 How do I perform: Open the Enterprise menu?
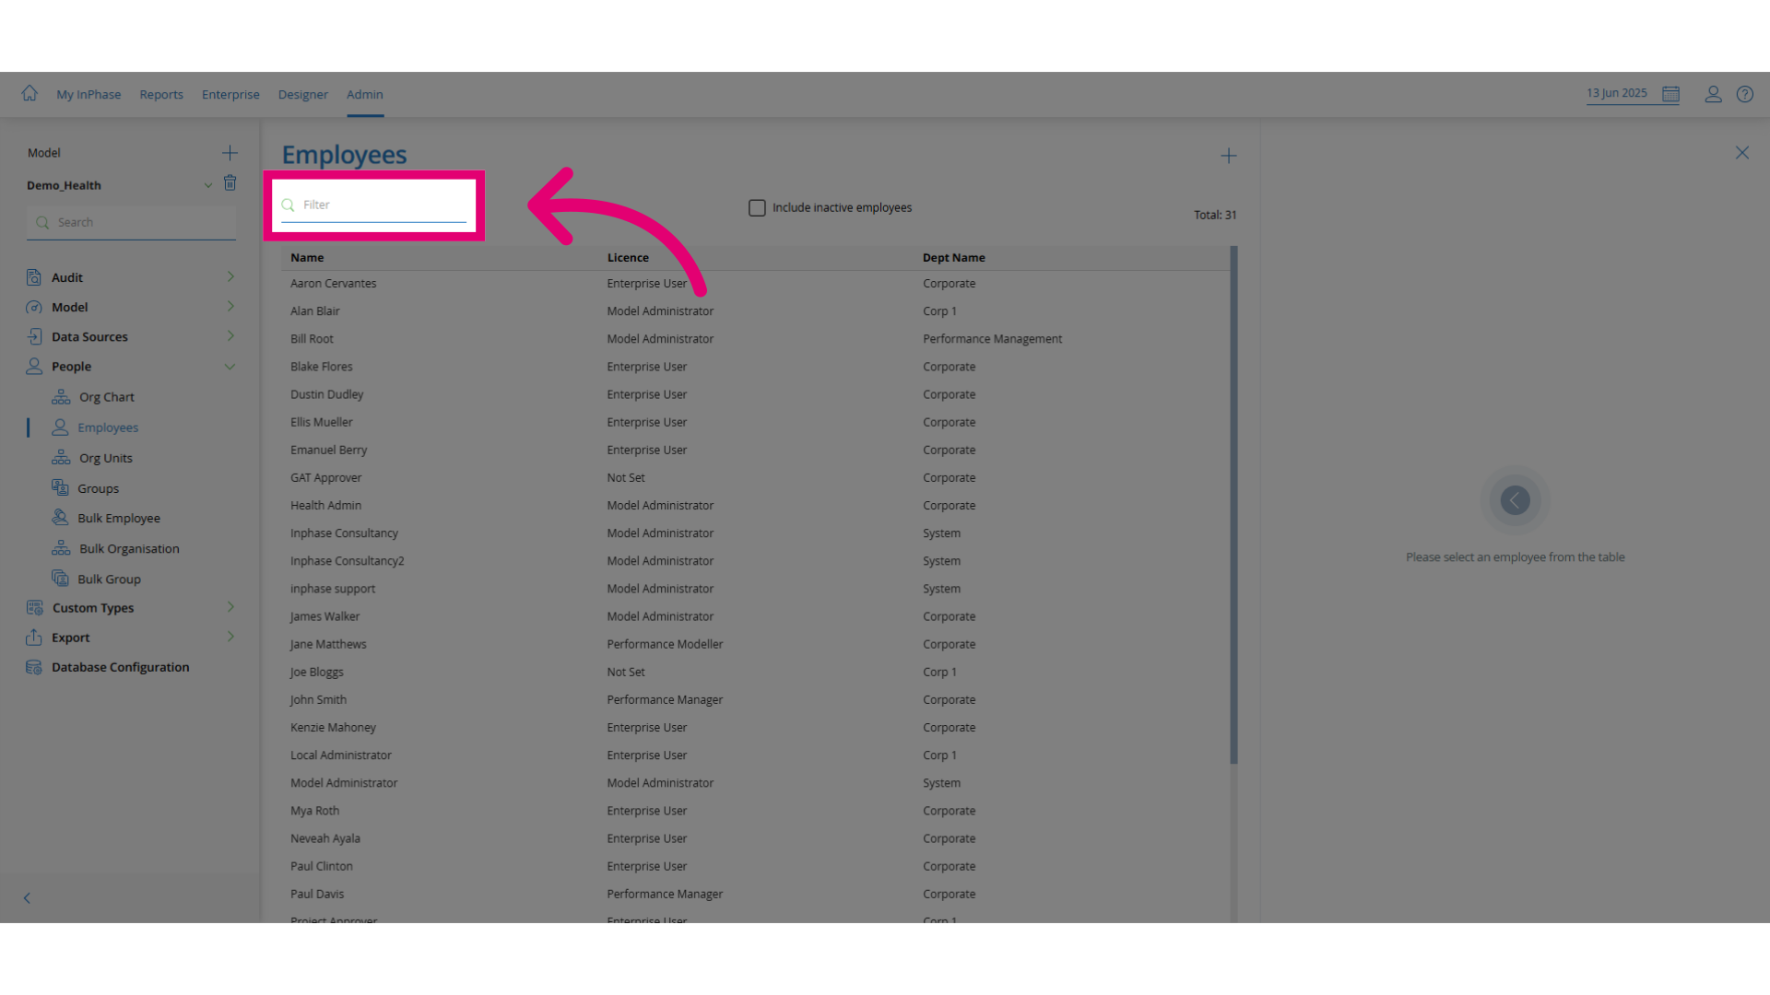pyautogui.click(x=230, y=95)
